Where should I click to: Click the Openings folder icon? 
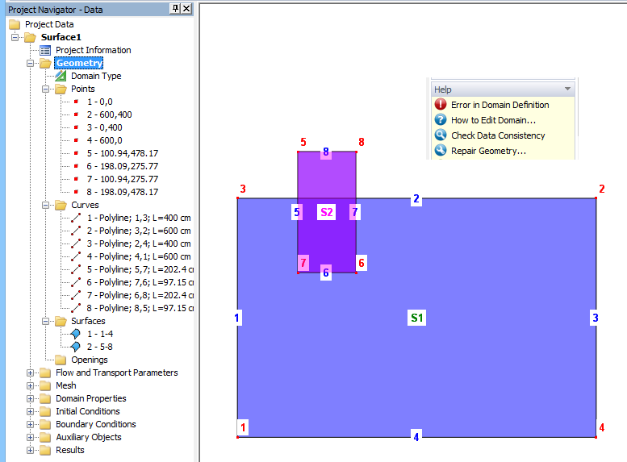[61, 360]
